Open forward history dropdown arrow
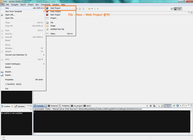193x140 pixels. pos(98,9)
